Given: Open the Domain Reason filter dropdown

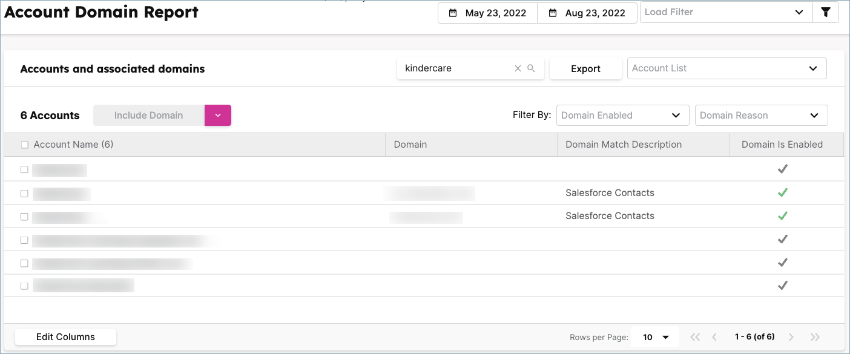Looking at the screenshot, I should [x=761, y=116].
